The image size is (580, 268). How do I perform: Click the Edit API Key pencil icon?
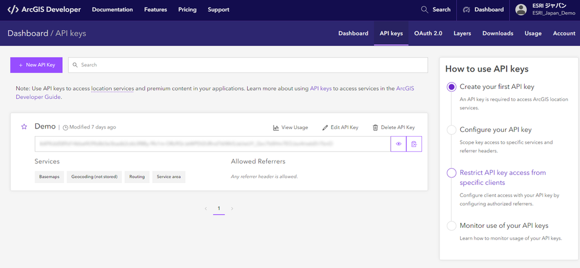click(x=325, y=127)
